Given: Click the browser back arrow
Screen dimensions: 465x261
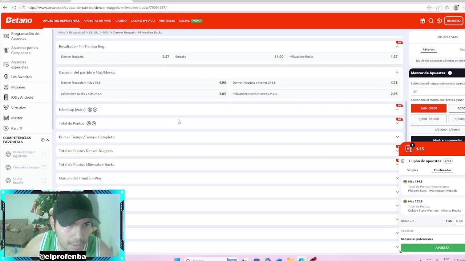Looking at the screenshot, I should (x=5, y=7).
